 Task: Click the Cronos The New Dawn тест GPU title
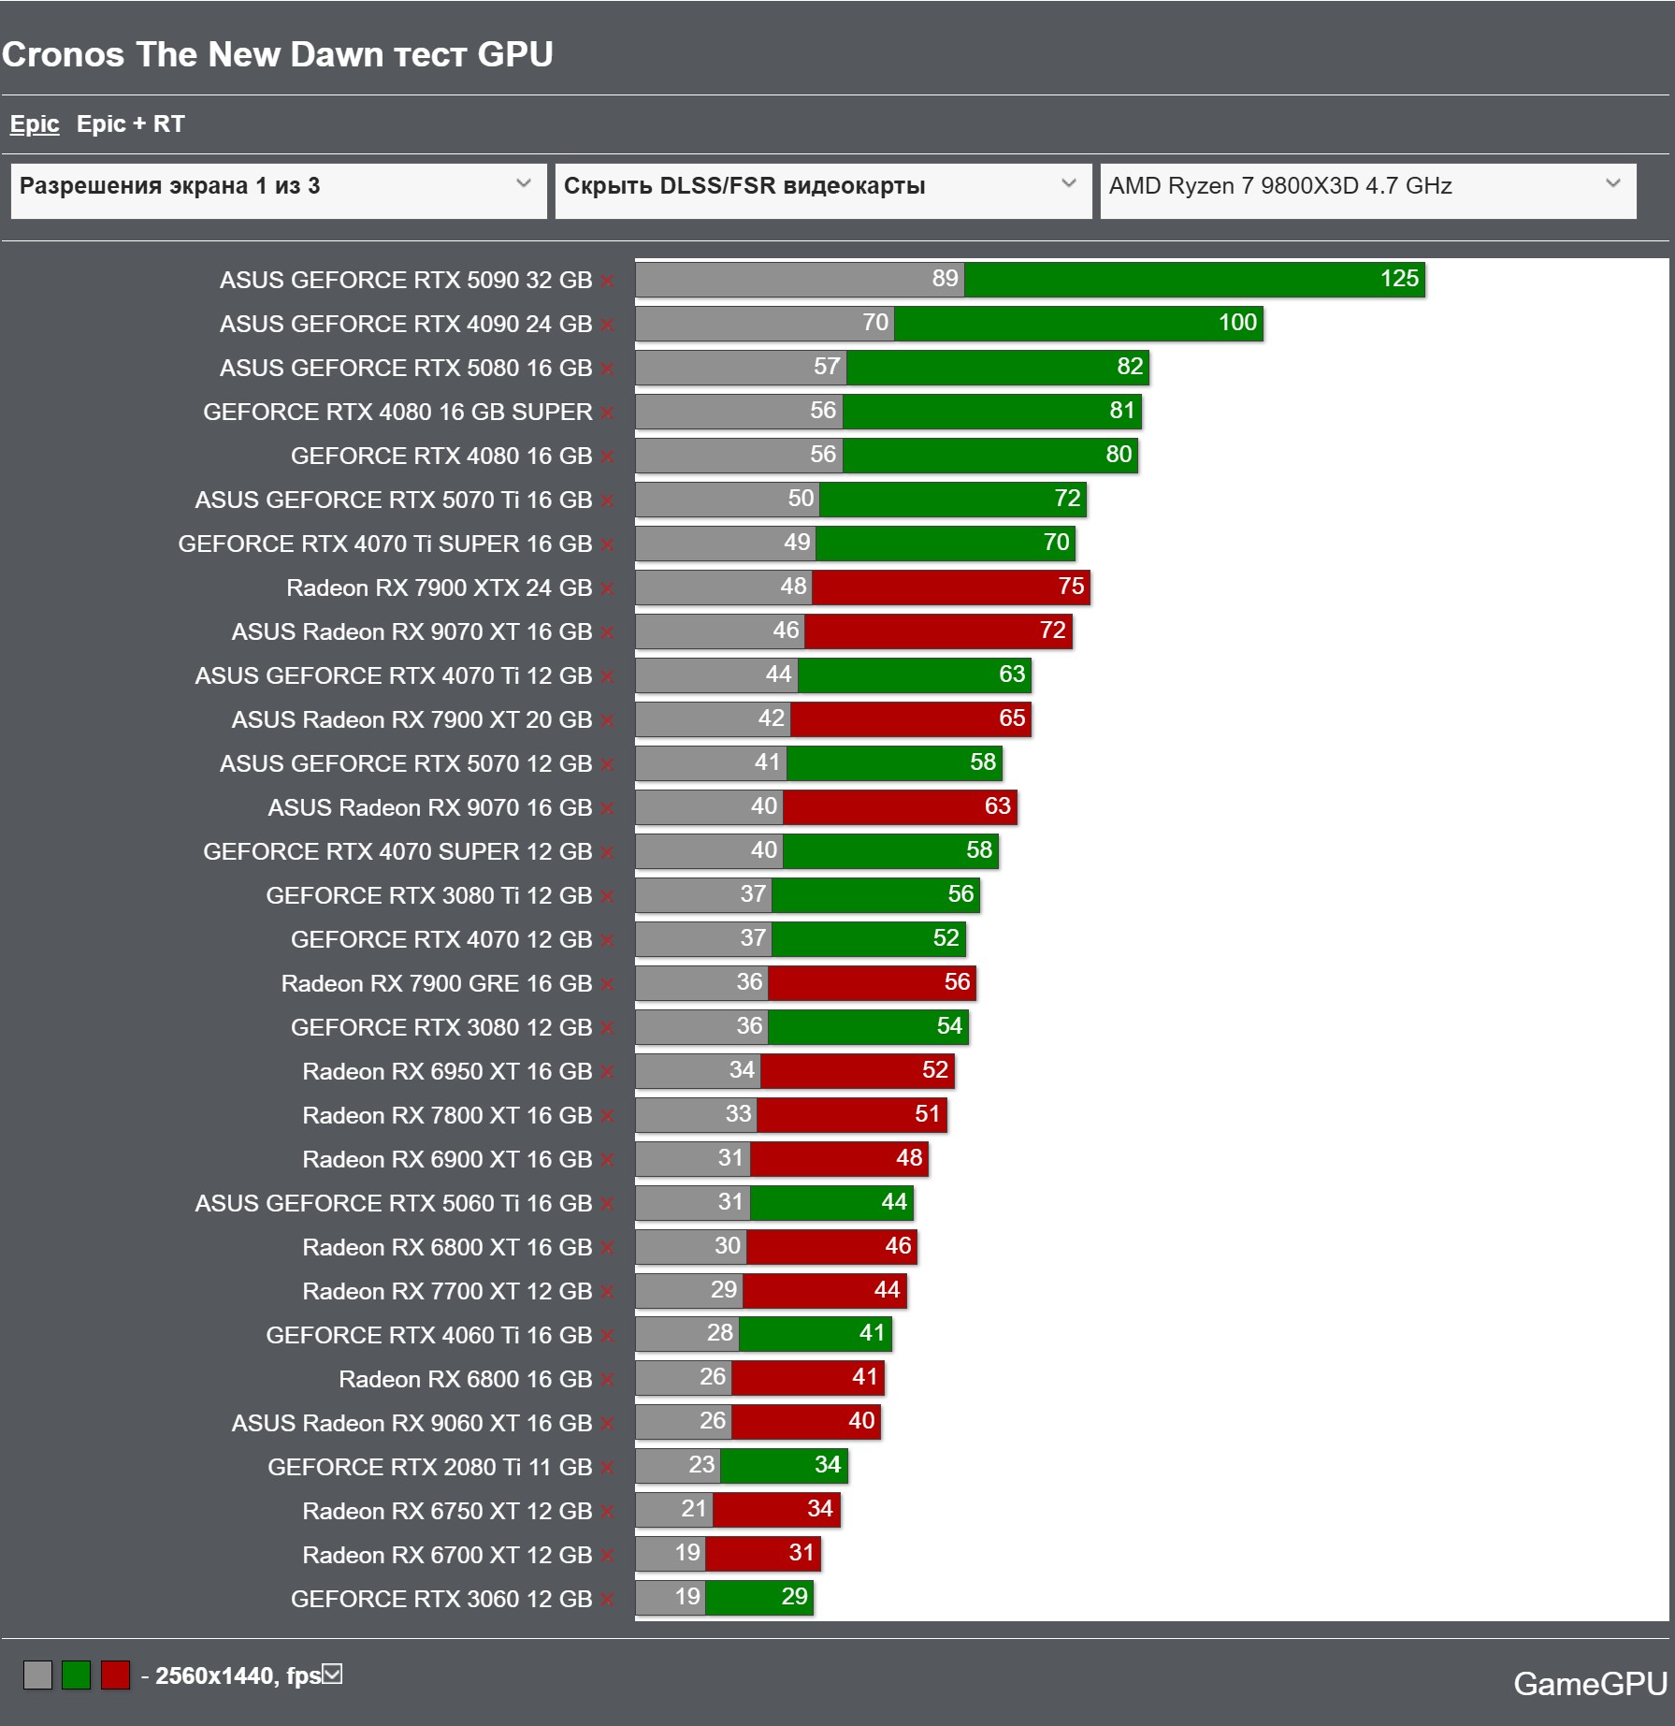(278, 54)
